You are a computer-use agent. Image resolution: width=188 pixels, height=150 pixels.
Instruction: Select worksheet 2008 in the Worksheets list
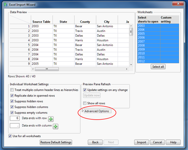tap(149, 45)
